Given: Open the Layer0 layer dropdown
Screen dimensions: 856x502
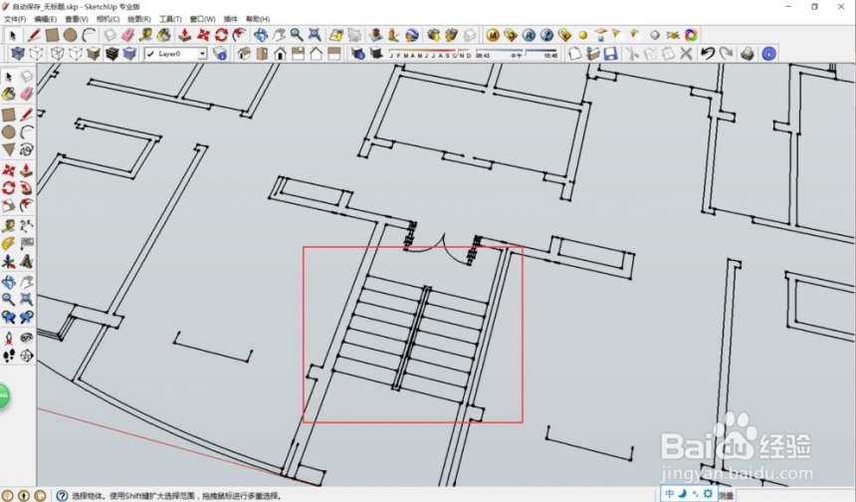Looking at the screenshot, I should 202,54.
